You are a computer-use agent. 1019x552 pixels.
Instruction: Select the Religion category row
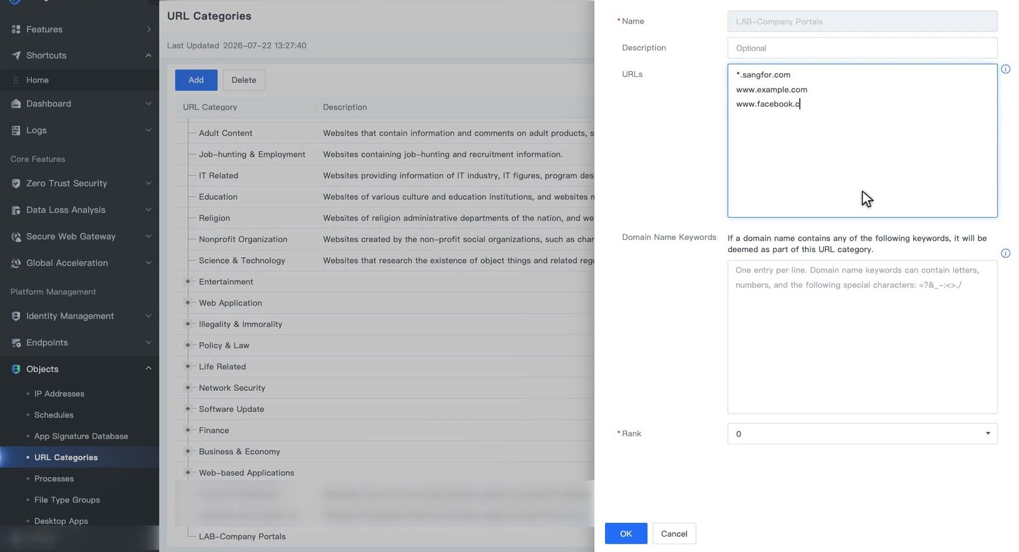point(385,218)
